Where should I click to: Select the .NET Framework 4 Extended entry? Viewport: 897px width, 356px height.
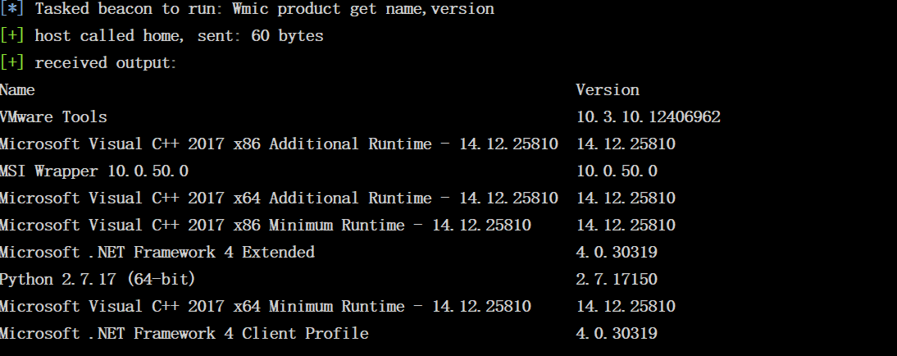click(x=157, y=253)
